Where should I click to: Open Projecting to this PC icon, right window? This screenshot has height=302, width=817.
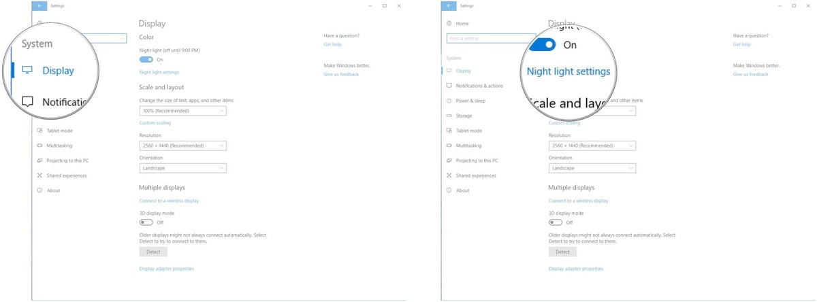click(x=449, y=161)
